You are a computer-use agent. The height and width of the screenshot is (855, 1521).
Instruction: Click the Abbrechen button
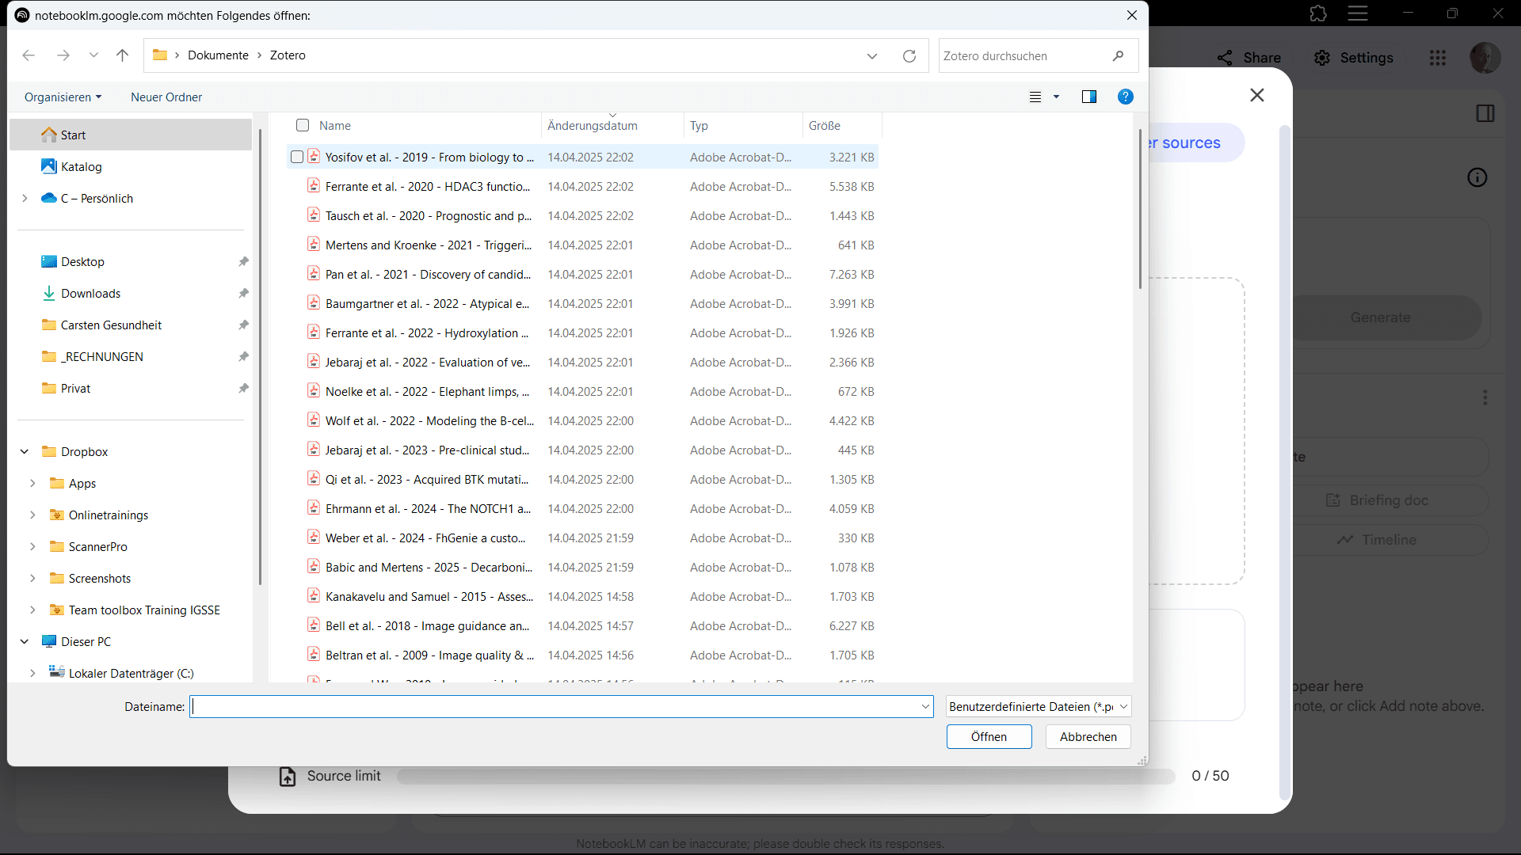coord(1088,737)
